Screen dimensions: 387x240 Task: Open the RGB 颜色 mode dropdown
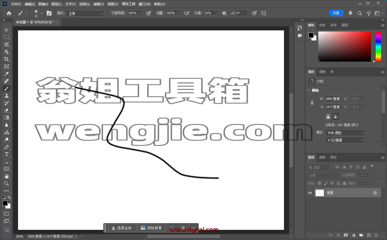click(x=345, y=133)
